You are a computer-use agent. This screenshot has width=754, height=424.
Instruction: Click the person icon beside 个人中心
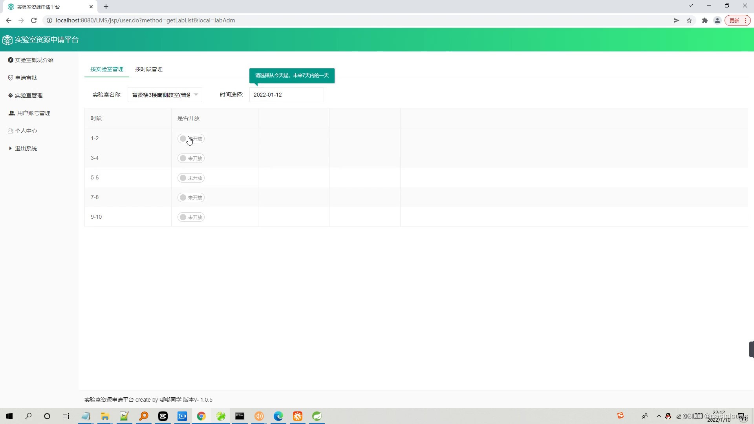tap(11, 131)
